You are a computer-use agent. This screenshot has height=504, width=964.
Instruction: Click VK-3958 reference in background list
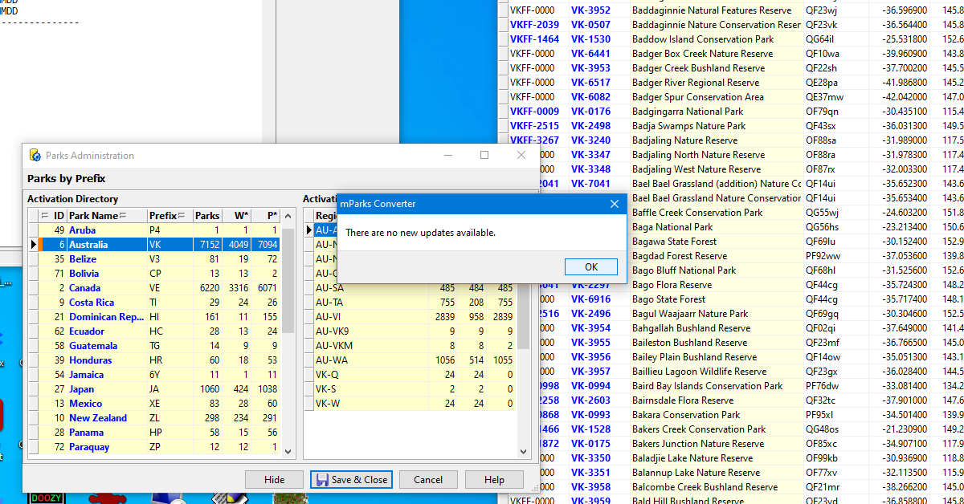(590, 487)
